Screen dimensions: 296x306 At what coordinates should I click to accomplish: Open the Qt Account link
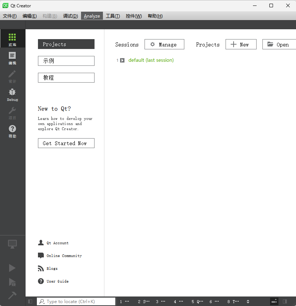click(x=53, y=243)
